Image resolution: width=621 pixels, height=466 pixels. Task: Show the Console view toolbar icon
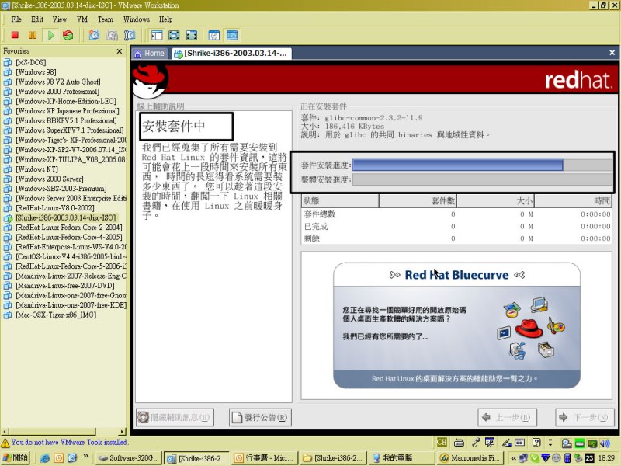(232, 35)
